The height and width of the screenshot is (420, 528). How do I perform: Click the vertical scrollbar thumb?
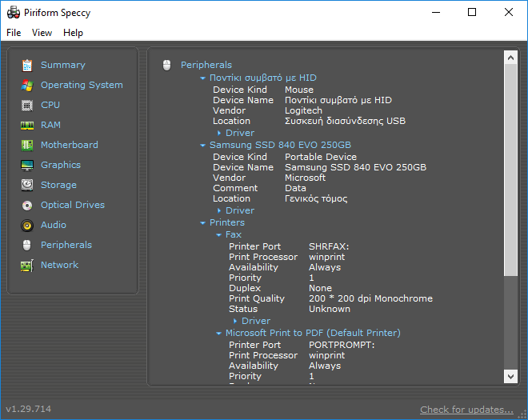(x=510, y=170)
